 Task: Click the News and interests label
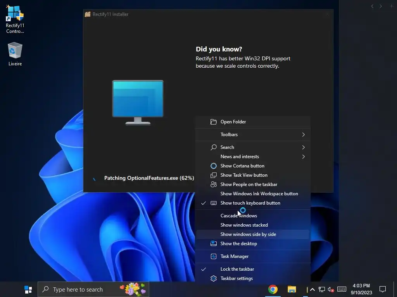click(x=240, y=157)
